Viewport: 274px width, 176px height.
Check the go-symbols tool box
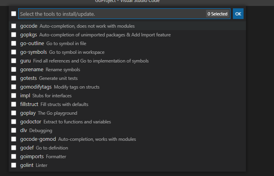(x=14, y=52)
